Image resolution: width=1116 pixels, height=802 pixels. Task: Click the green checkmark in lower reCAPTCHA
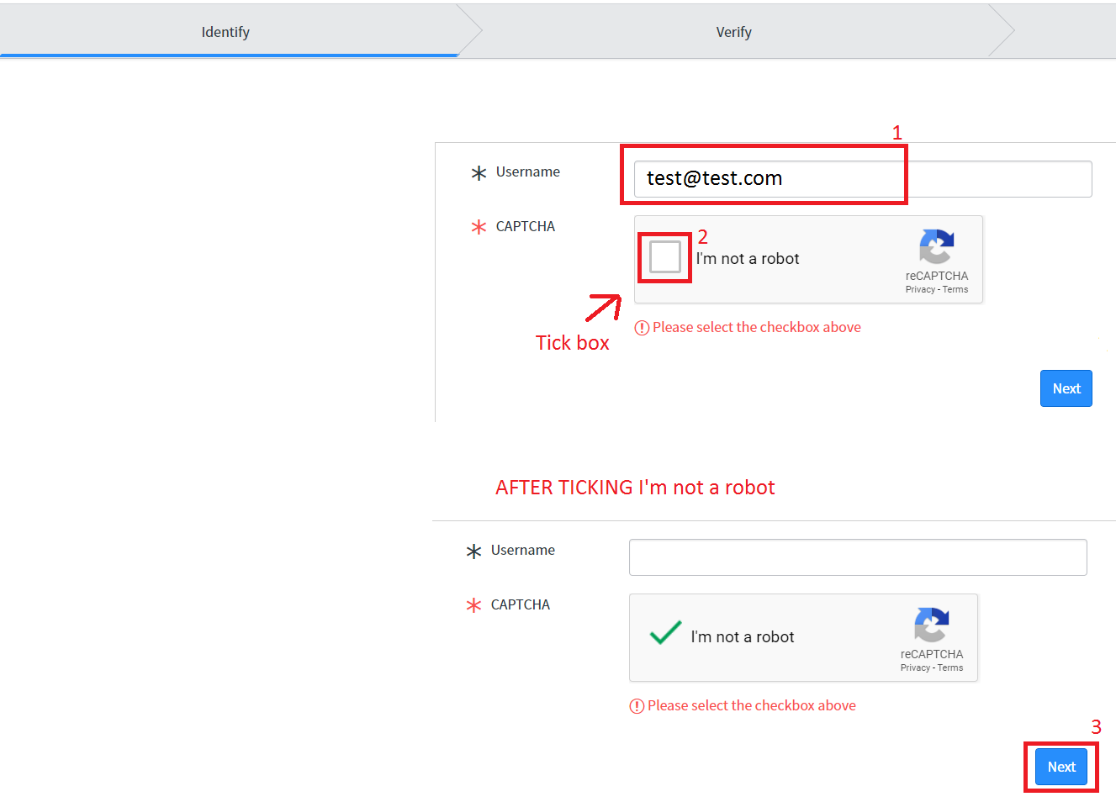tap(665, 632)
